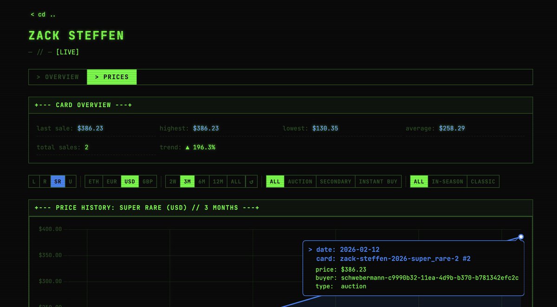Open the PRICES tab

pos(112,77)
